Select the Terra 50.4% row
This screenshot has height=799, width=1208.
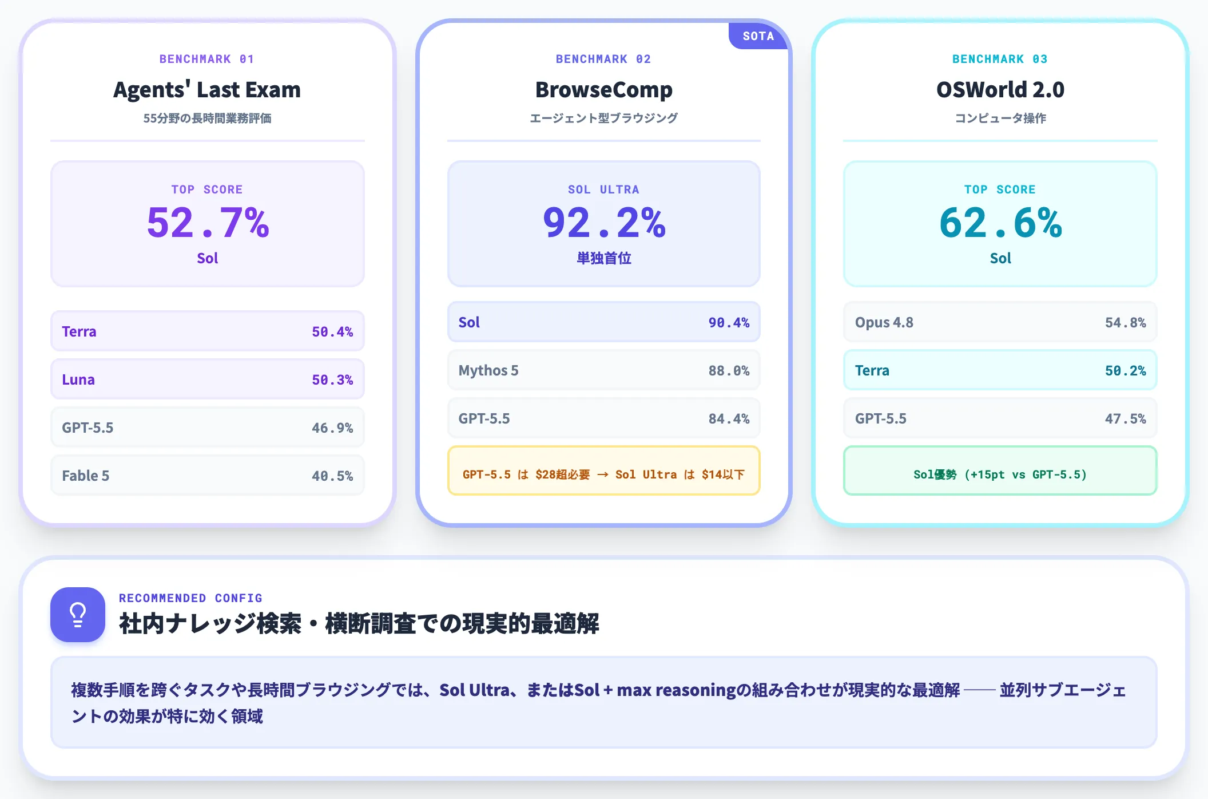click(x=208, y=331)
